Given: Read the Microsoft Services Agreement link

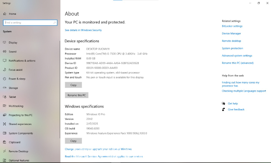Looking at the screenshot, I should [x=104, y=156].
